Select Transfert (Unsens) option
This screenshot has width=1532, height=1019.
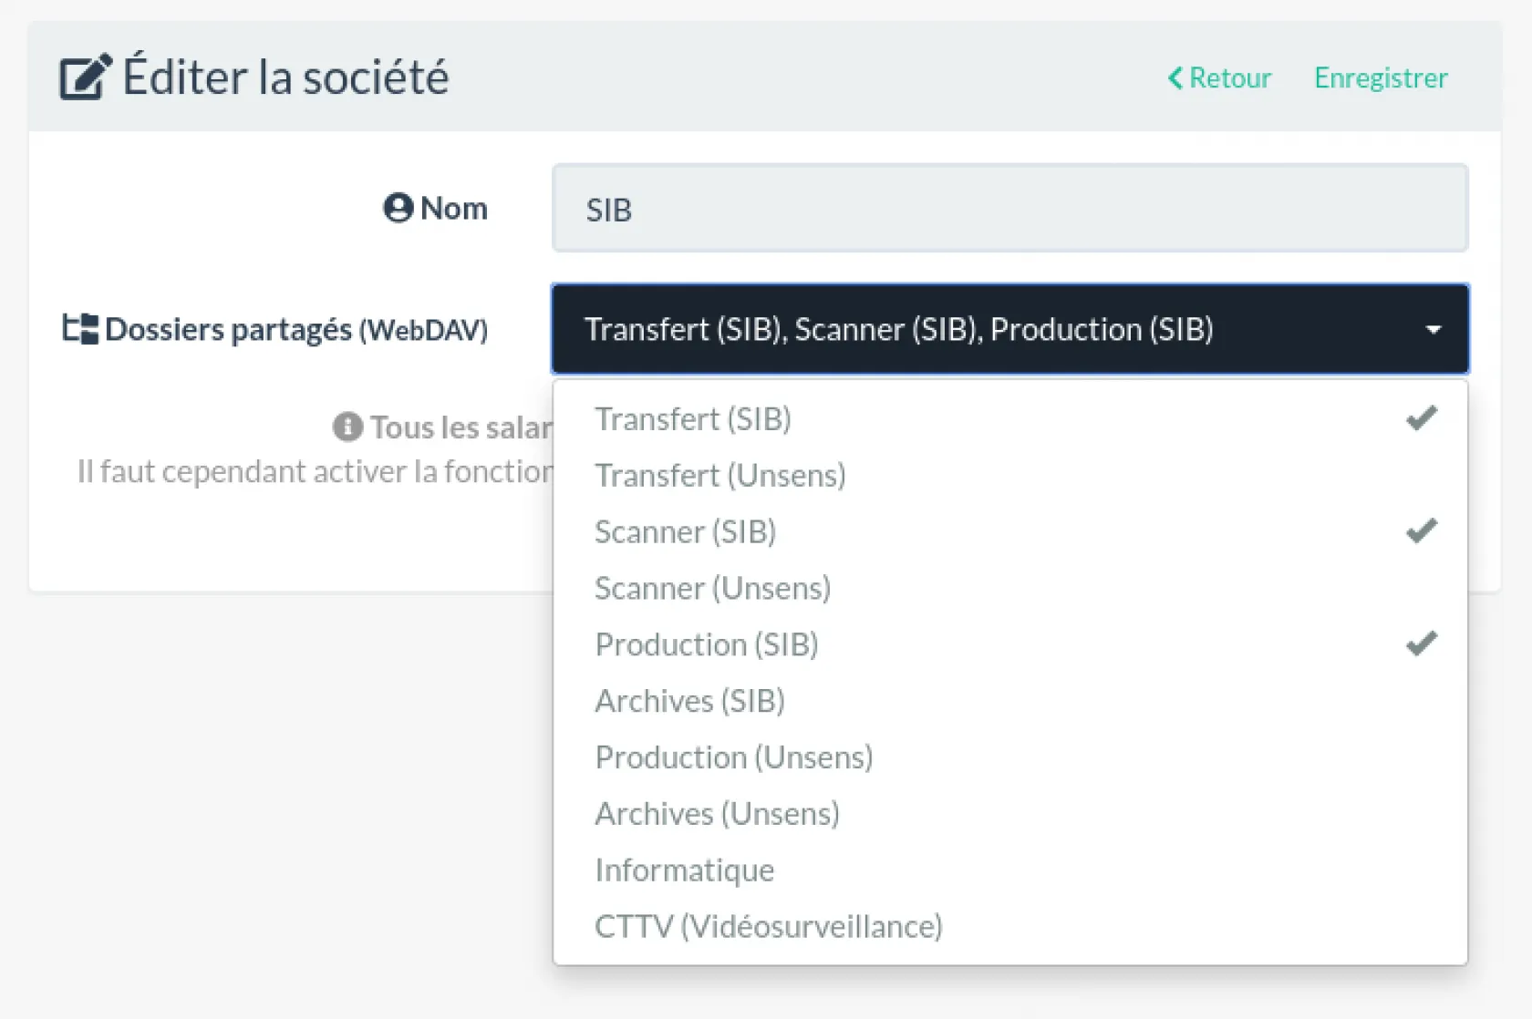tap(720, 476)
